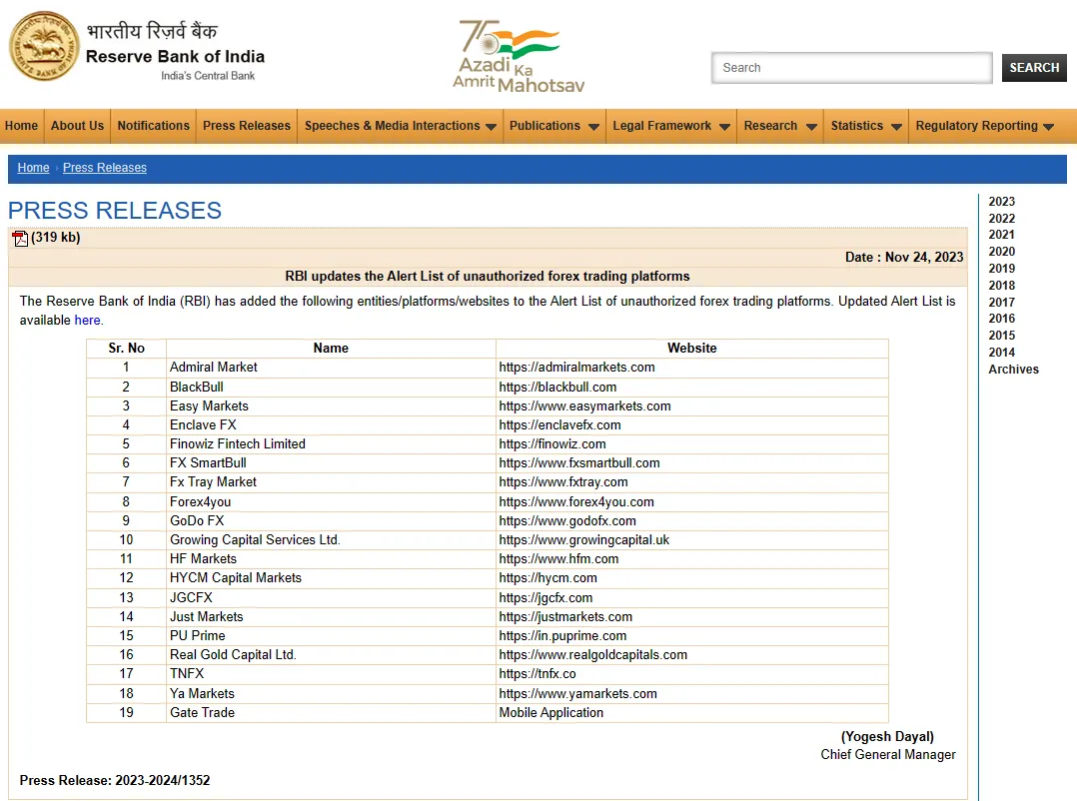Click the SEARCH button
The width and height of the screenshot is (1077, 801).
pos(1034,67)
